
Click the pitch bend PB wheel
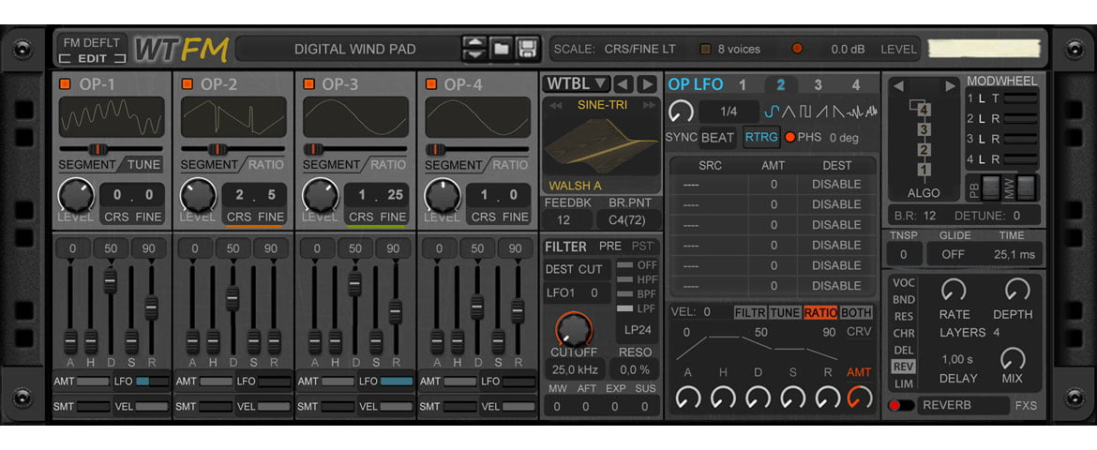(991, 187)
